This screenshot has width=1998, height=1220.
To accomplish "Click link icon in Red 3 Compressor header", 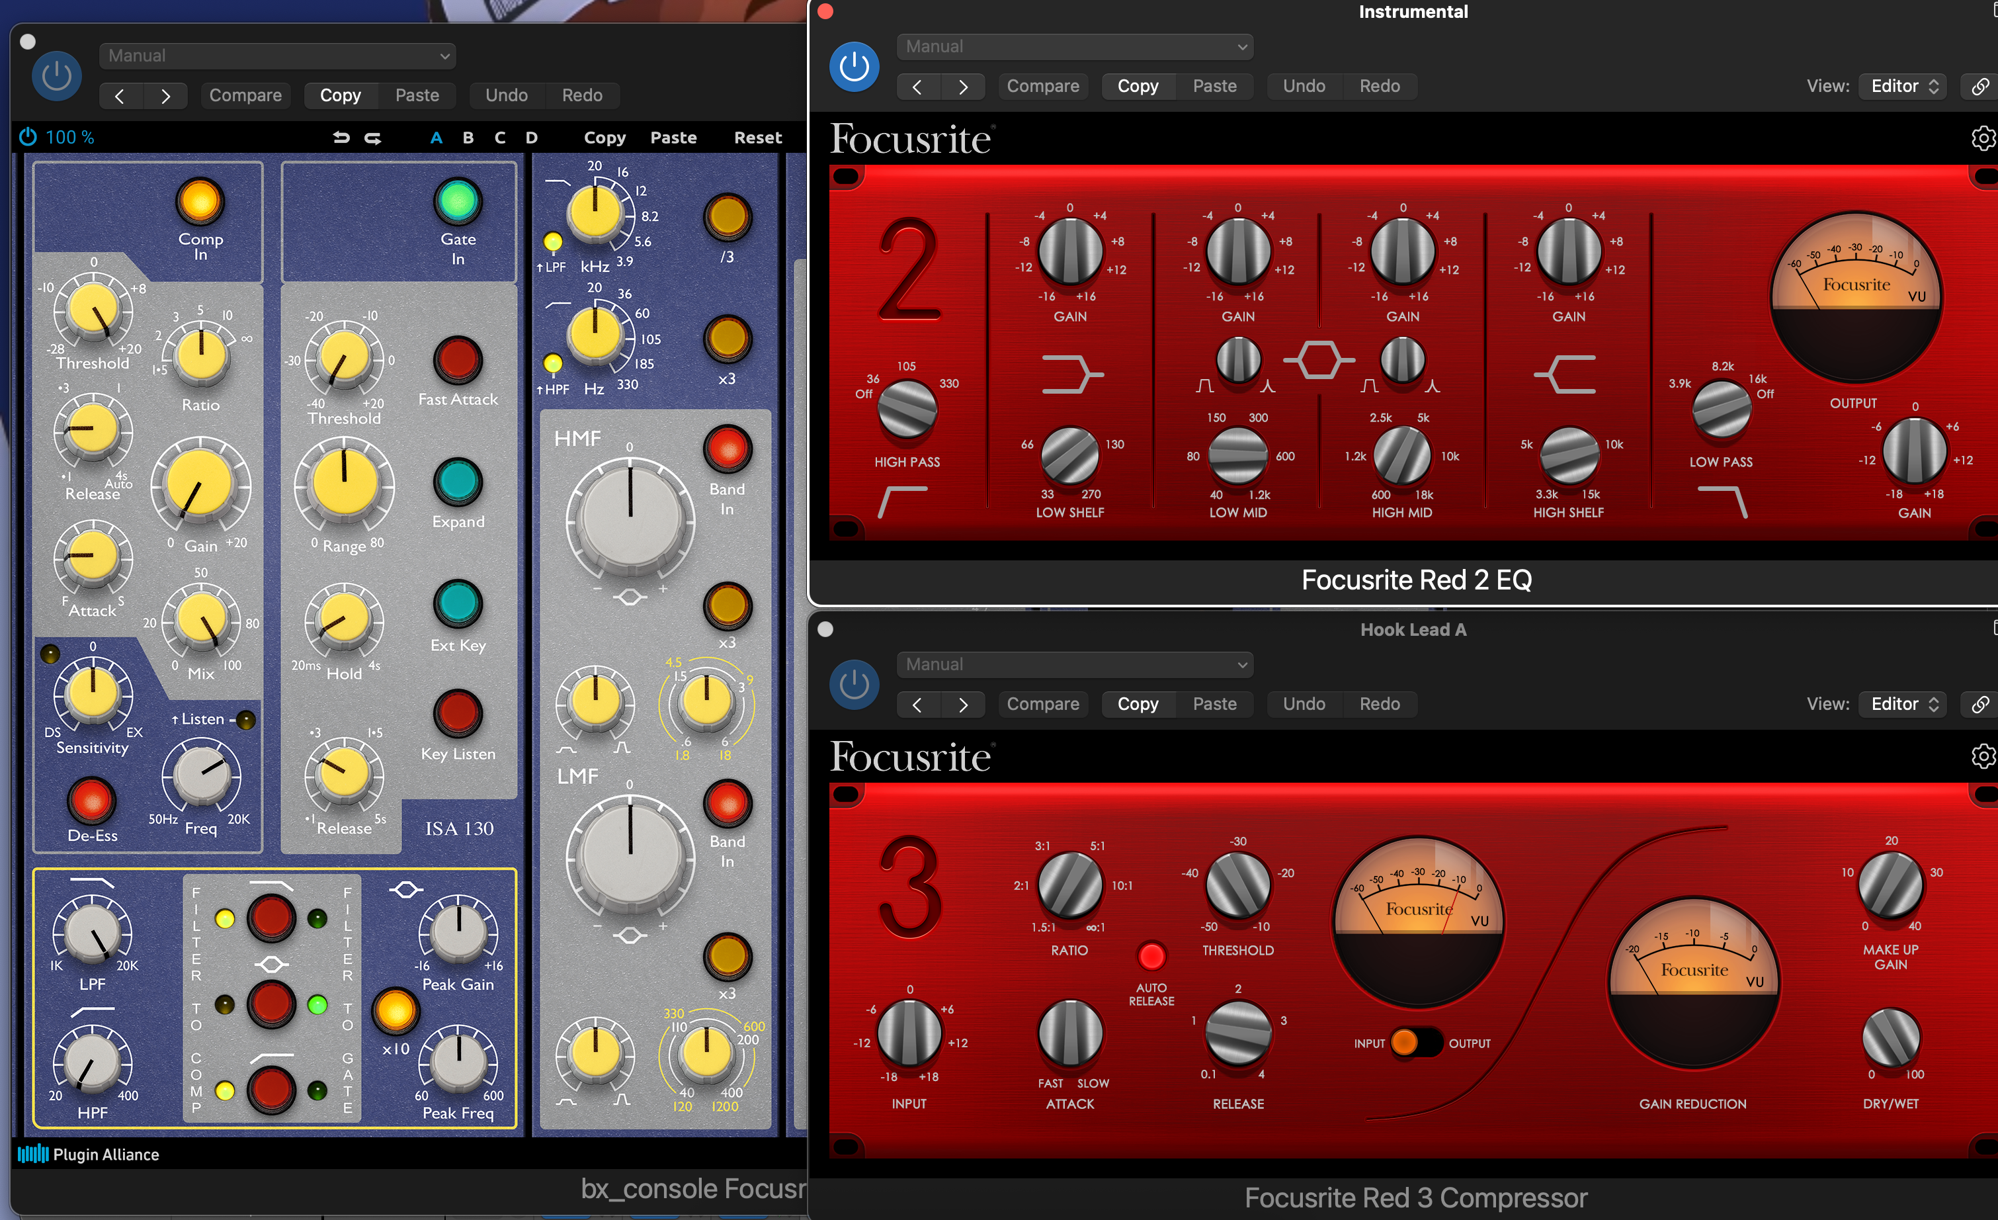I will (x=1979, y=704).
